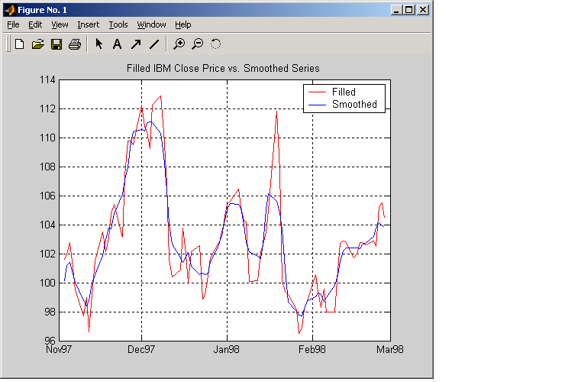Expand the Insert menu

[x=88, y=24]
